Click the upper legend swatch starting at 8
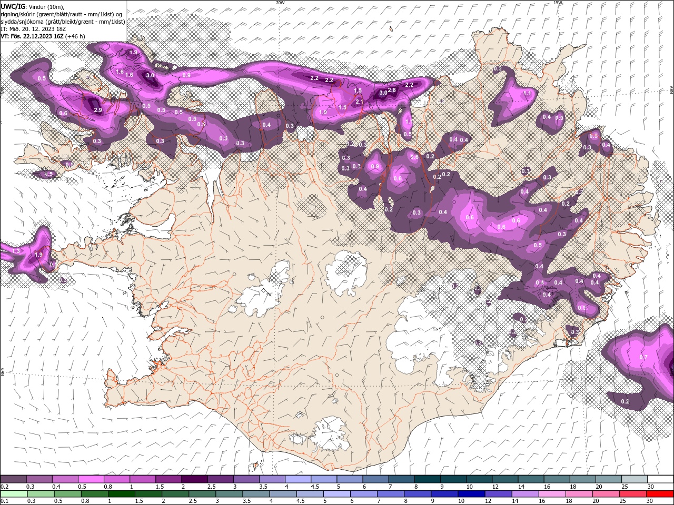The height and width of the screenshot is (505, 674). 427,479
